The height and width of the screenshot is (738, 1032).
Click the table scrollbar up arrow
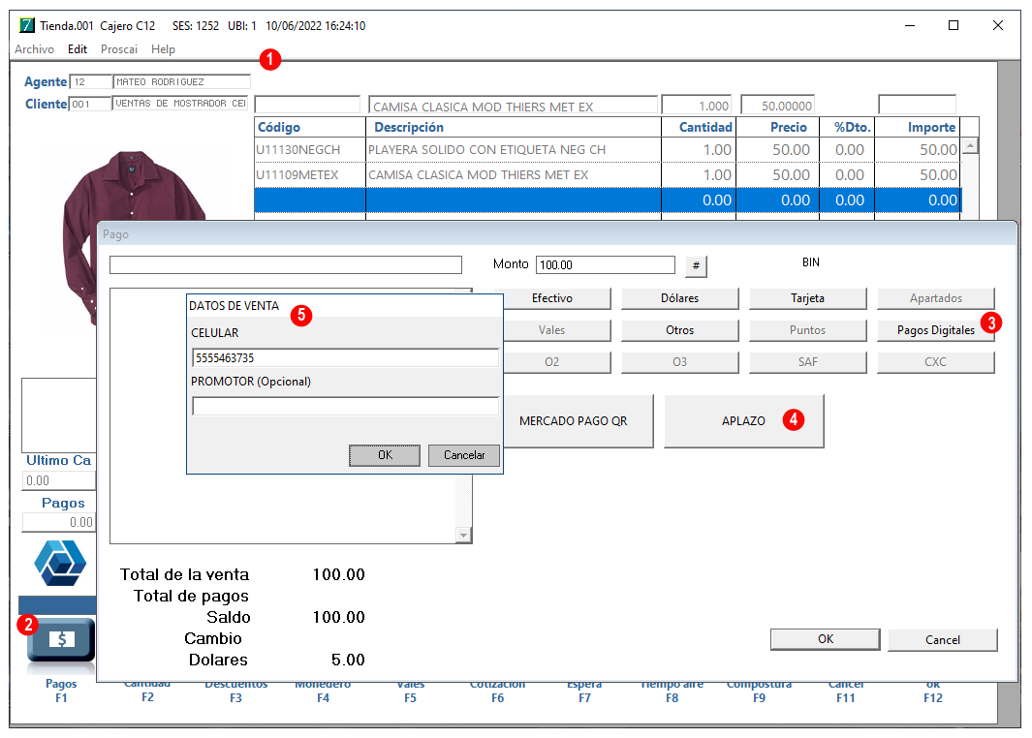[x=970, y=145]
